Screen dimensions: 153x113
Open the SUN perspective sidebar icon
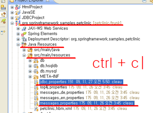click(3, 7)
